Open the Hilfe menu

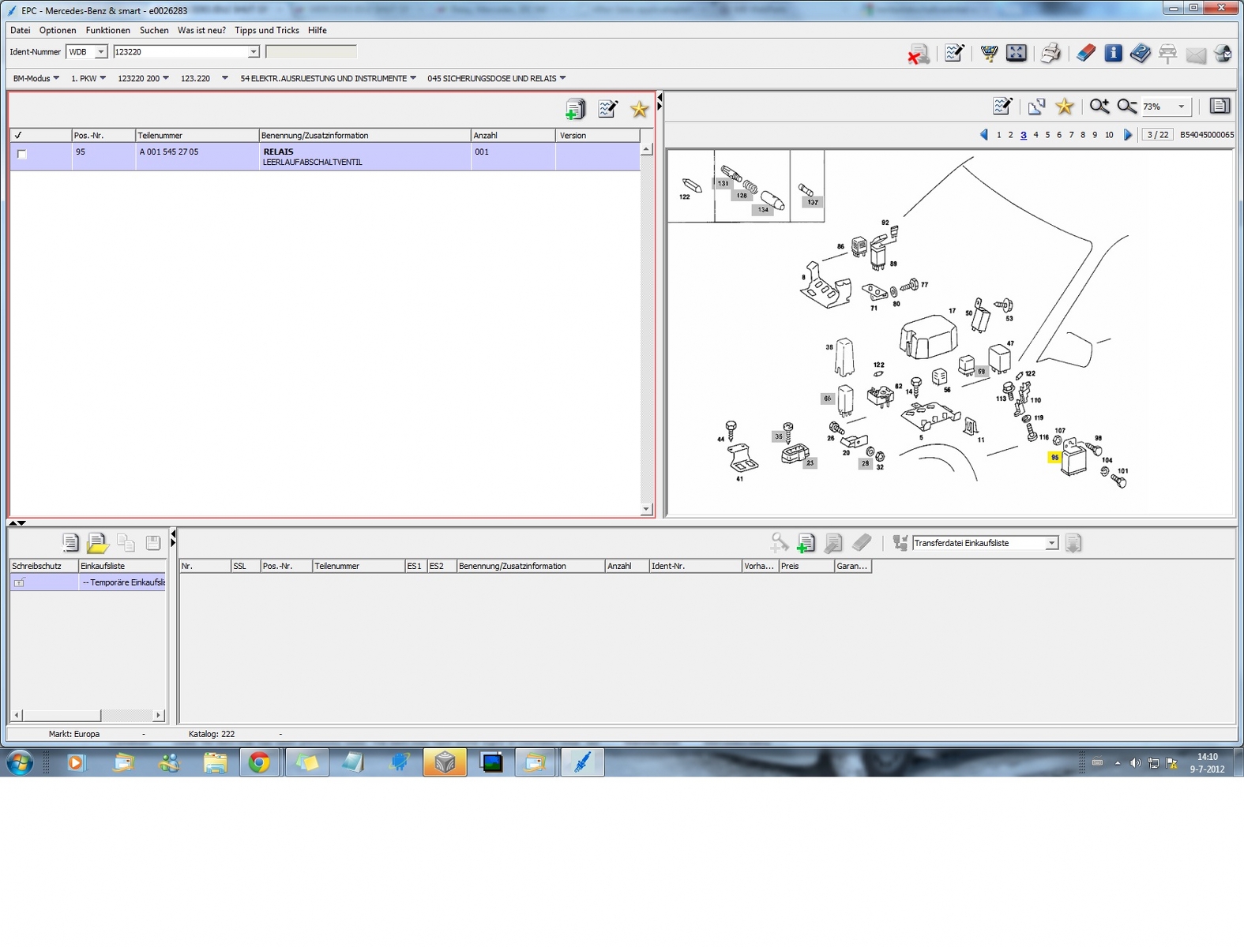318,30
